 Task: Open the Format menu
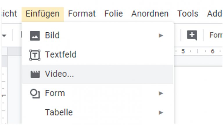point(82,14)
